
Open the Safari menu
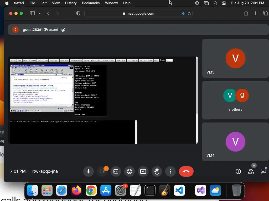click(19, 3)
